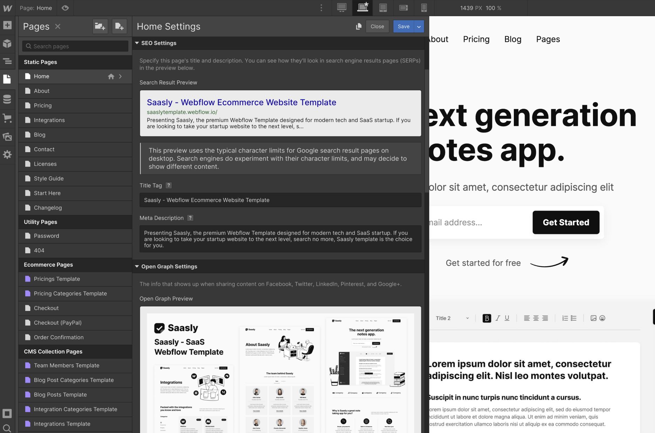Click the Search pages input field

[75, 46]
